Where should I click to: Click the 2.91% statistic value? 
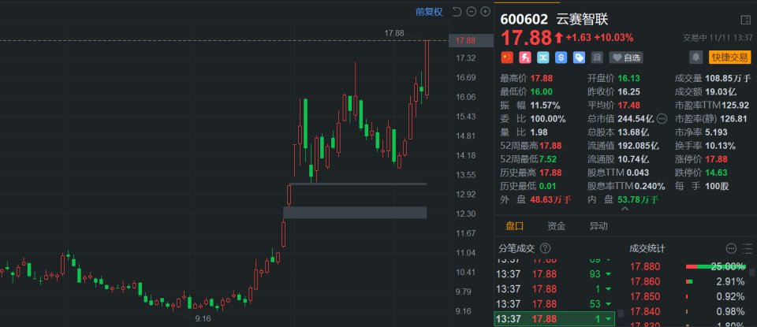730,281
